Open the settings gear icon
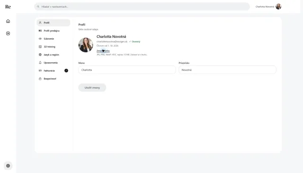Screen dimensions: 303x173 [x=8, y=165]
